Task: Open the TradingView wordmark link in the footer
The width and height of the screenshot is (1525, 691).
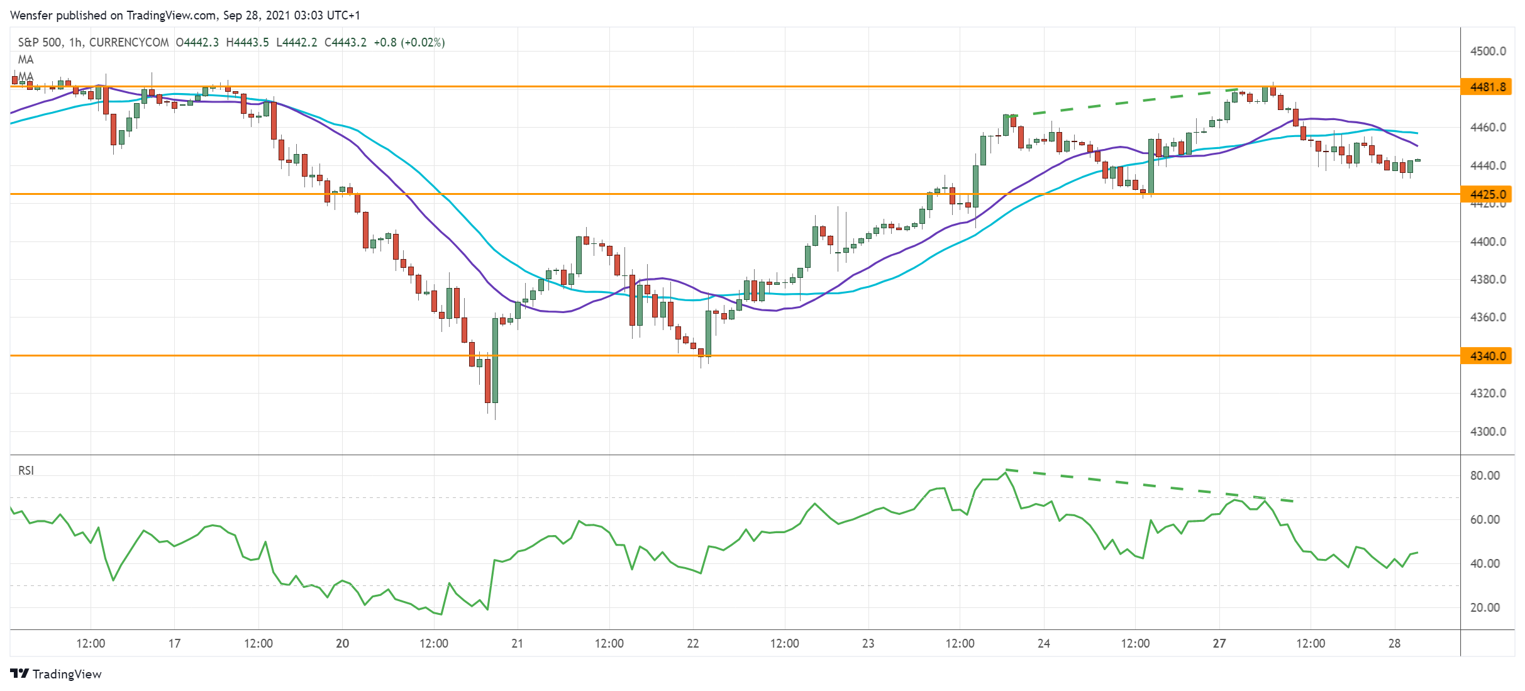Action: (x=67, y=674)
